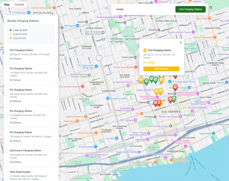Image resolution: width=229 pixels, height=181 pixels.
Task: Click Royal Ontario Museum icon
Action: coord(120,17)
